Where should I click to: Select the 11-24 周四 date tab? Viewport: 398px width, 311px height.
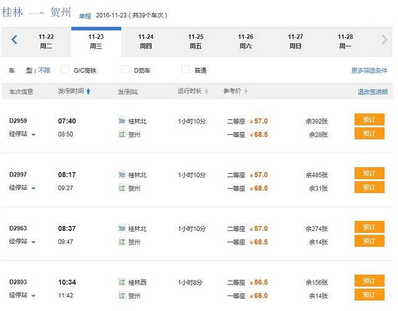click(x=146, y=41)
